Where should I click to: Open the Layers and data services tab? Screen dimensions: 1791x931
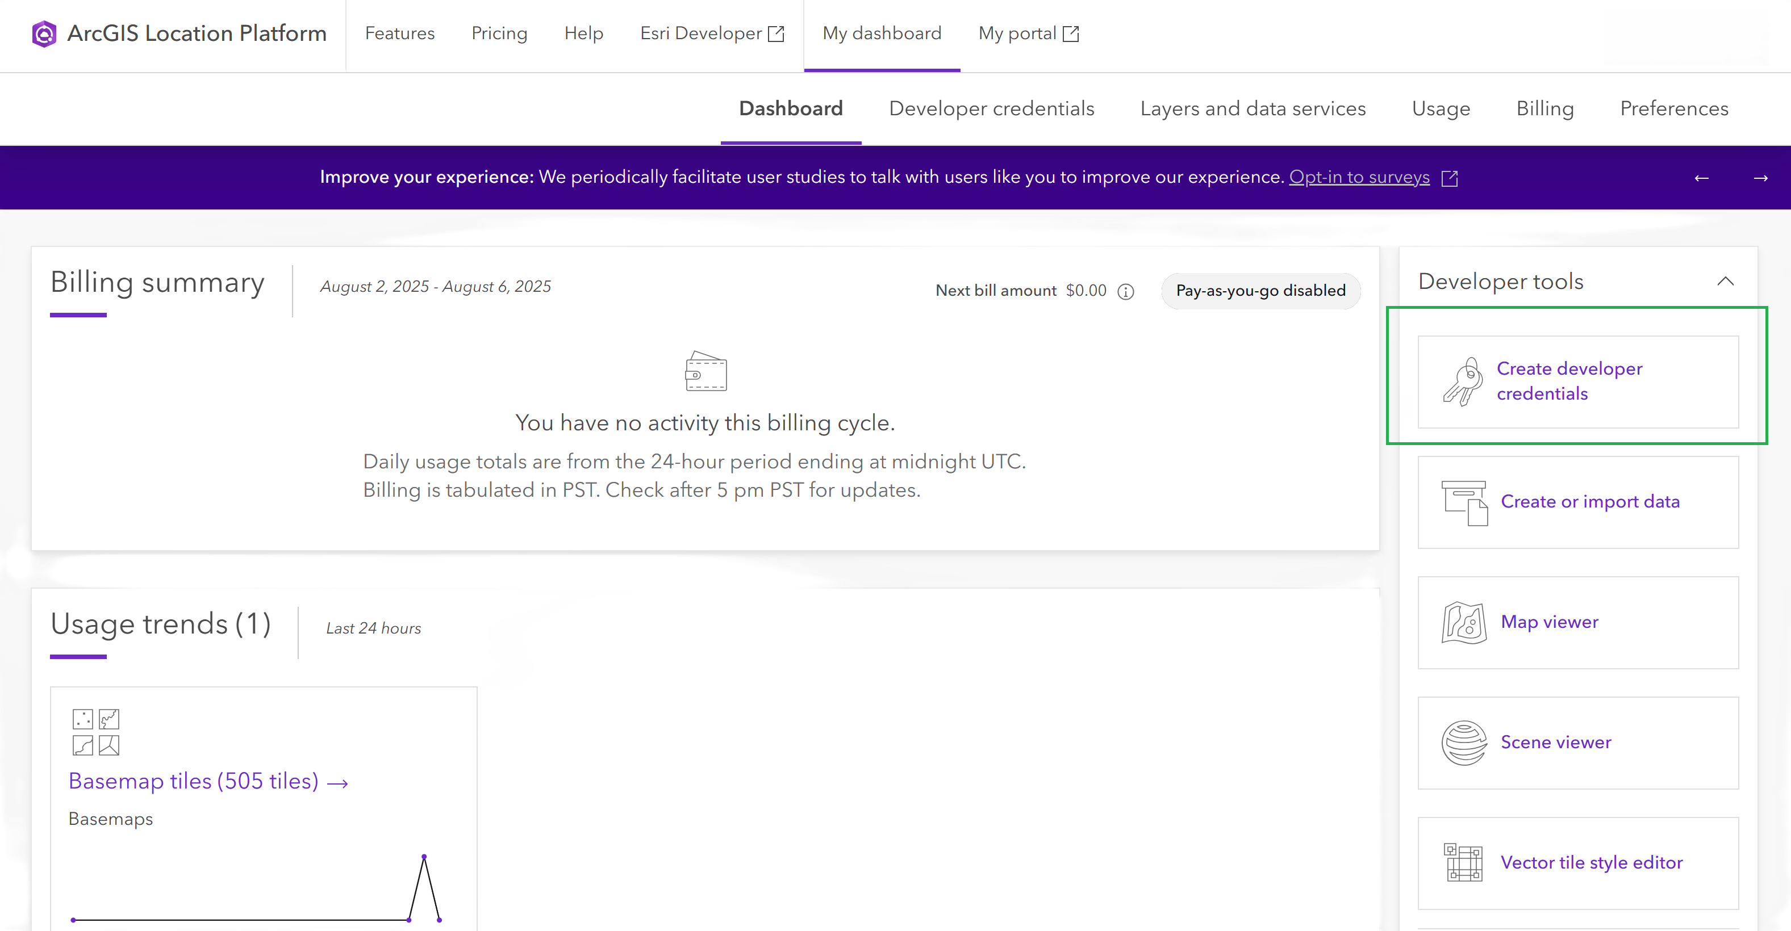[1253, 108]
